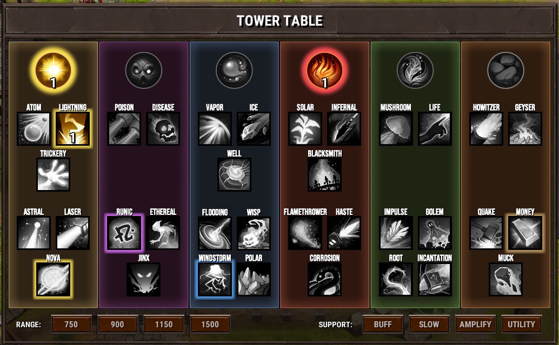The height and width of the screenshot is (345, 559).
Task: Filter towers by 1500 range
Action: click(x=210, y=324)
